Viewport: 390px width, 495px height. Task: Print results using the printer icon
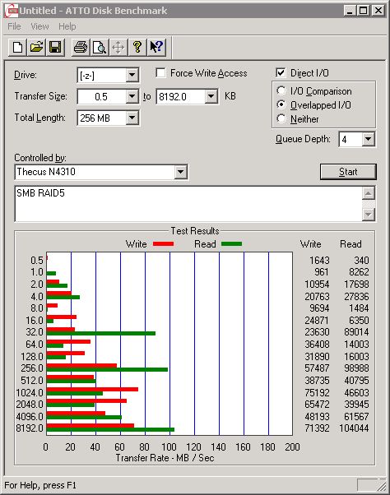pos(81,48)
